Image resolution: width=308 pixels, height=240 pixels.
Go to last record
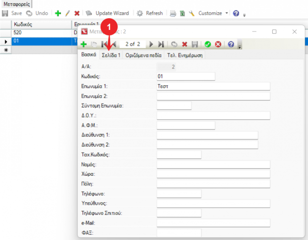click(161, 44)
